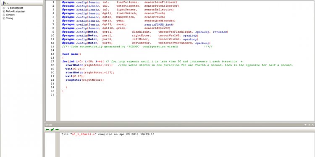The height and width of the screenshot is (157, 315).
Task: Click "rightMotor" in the port2 config line
Action: [x=141, y=36]
